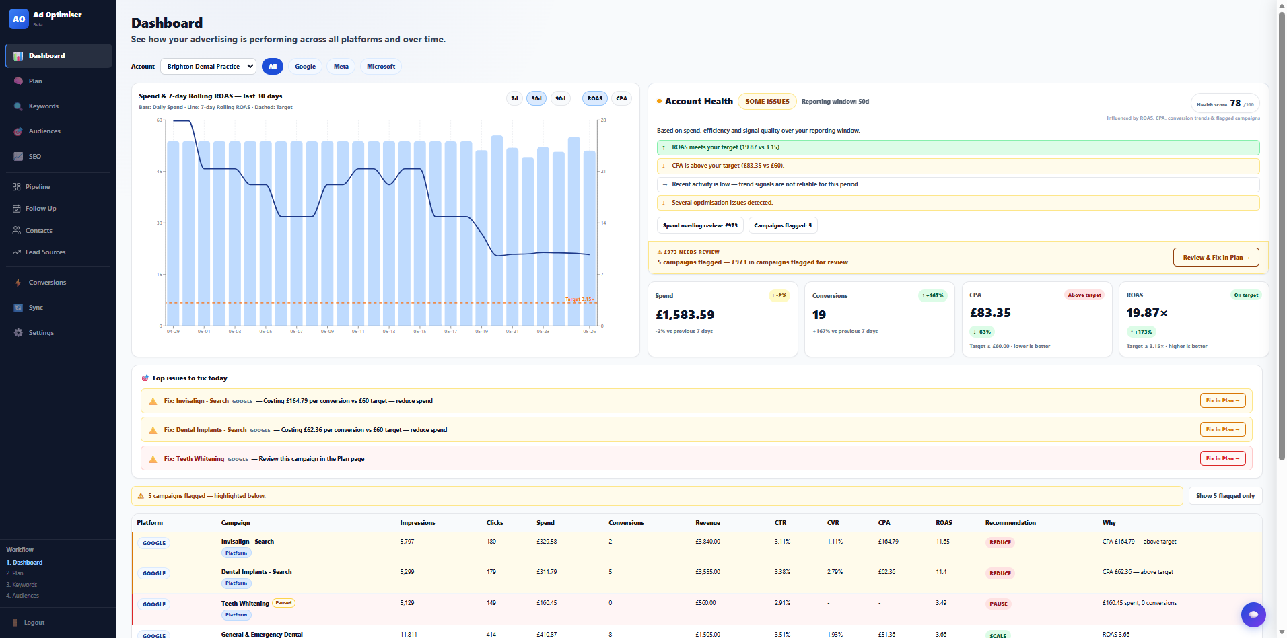Screen dimensions: 1287x638
Task: Switch chart range to 7d
Action: tap(514, 98)
